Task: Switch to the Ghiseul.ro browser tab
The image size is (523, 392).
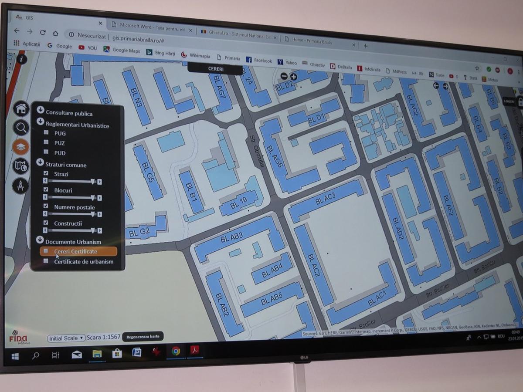Action: 235,34
